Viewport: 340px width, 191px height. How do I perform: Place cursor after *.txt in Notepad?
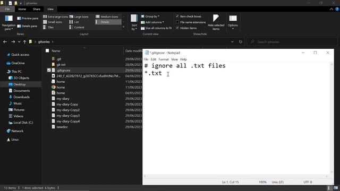[162, 73]
